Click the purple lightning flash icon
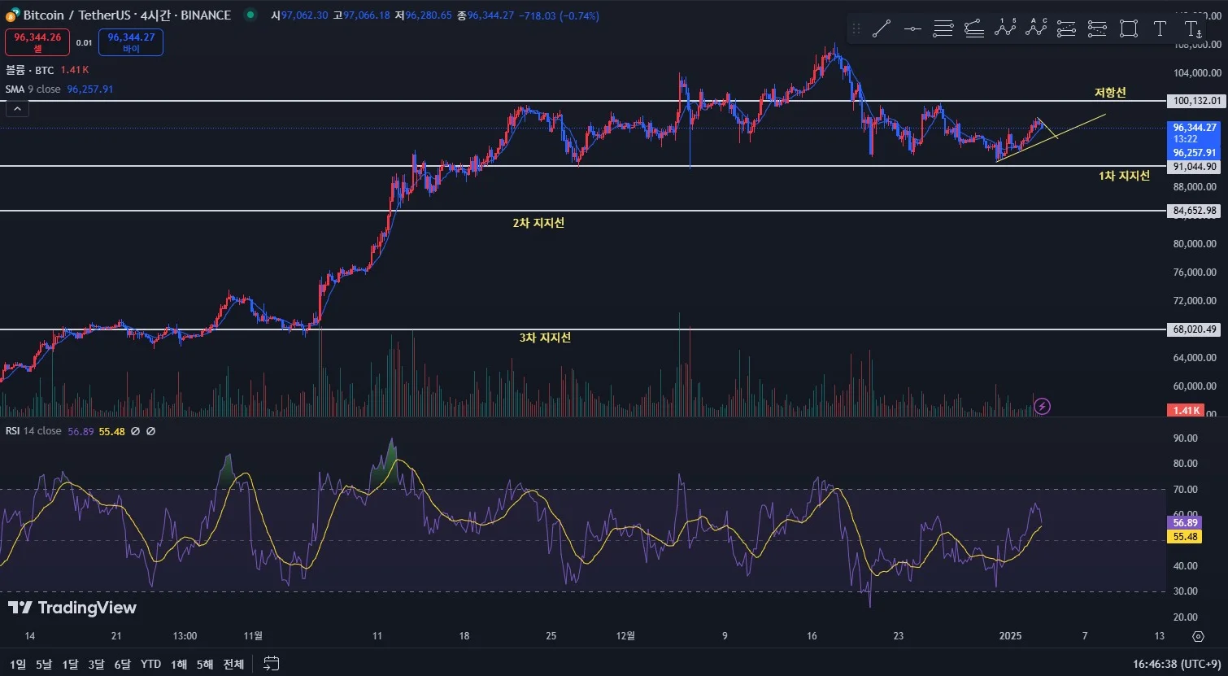The image size is (1228, 676). pos(1042,406)
